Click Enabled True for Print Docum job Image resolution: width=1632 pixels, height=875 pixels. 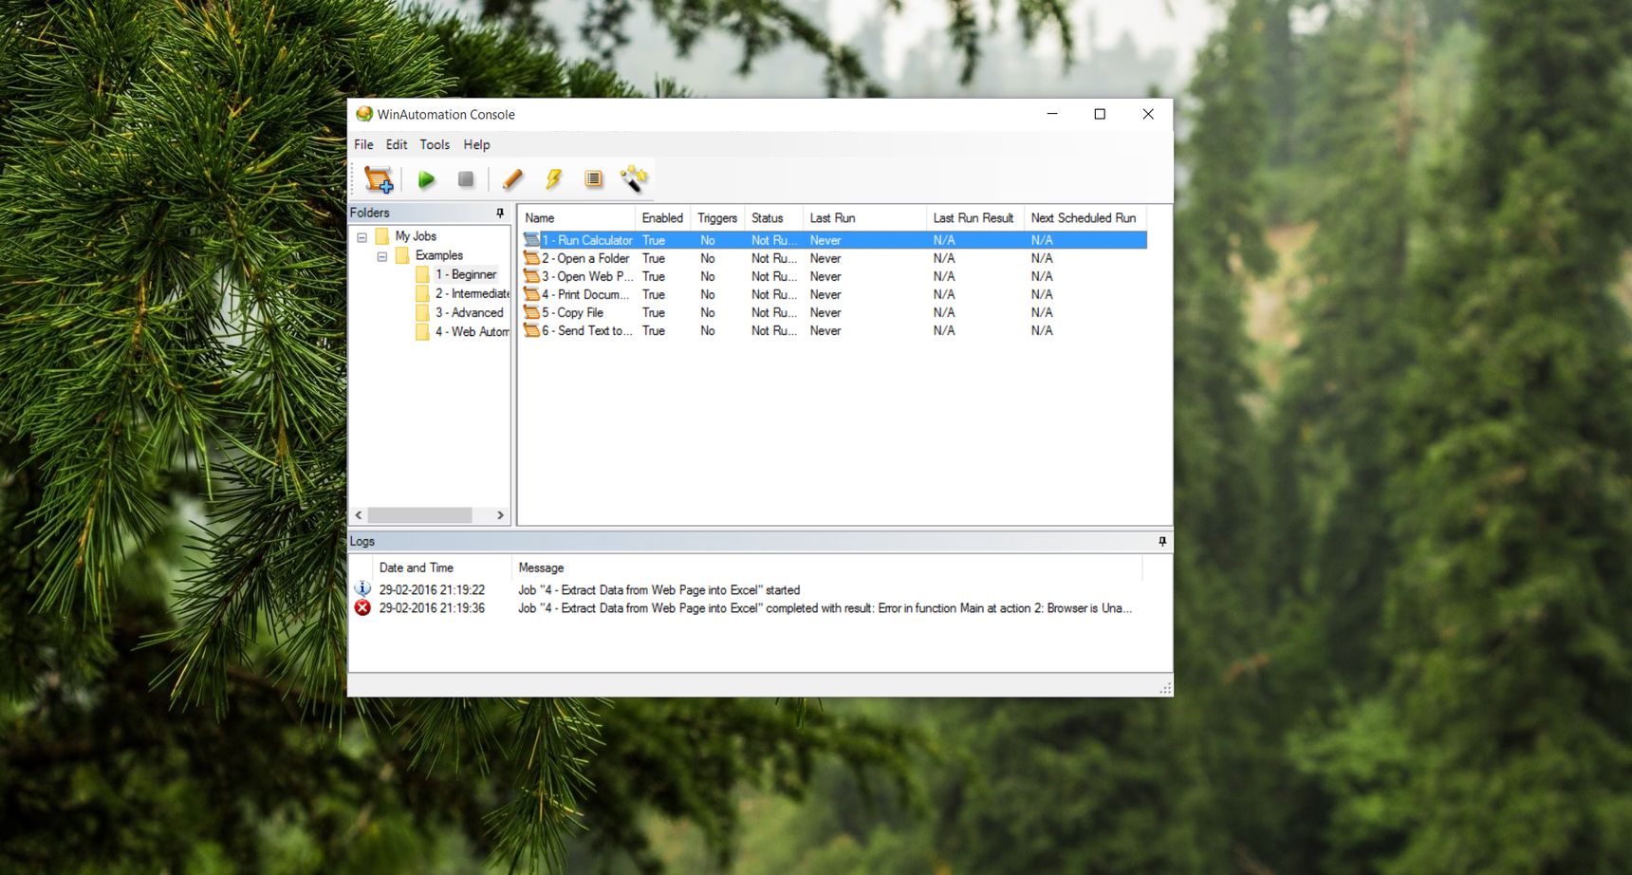[654, 294]
